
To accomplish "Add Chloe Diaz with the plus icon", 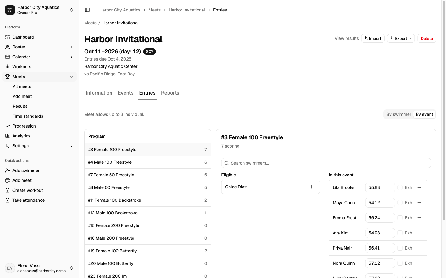I will pos(312,187).
